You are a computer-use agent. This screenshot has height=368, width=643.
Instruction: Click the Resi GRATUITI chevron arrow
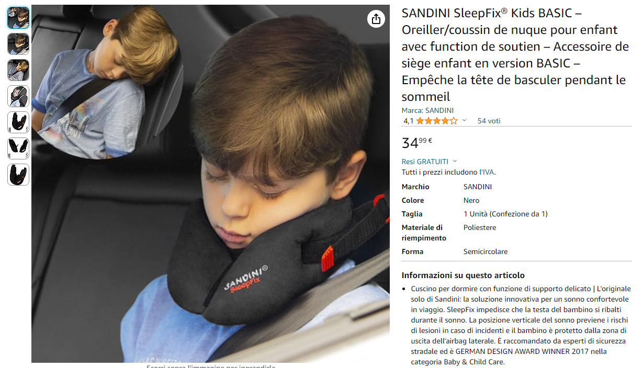pyautogui.click(x=455, y=162)
